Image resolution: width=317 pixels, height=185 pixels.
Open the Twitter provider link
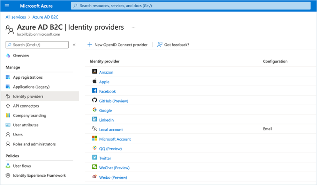tap(105, 158)
